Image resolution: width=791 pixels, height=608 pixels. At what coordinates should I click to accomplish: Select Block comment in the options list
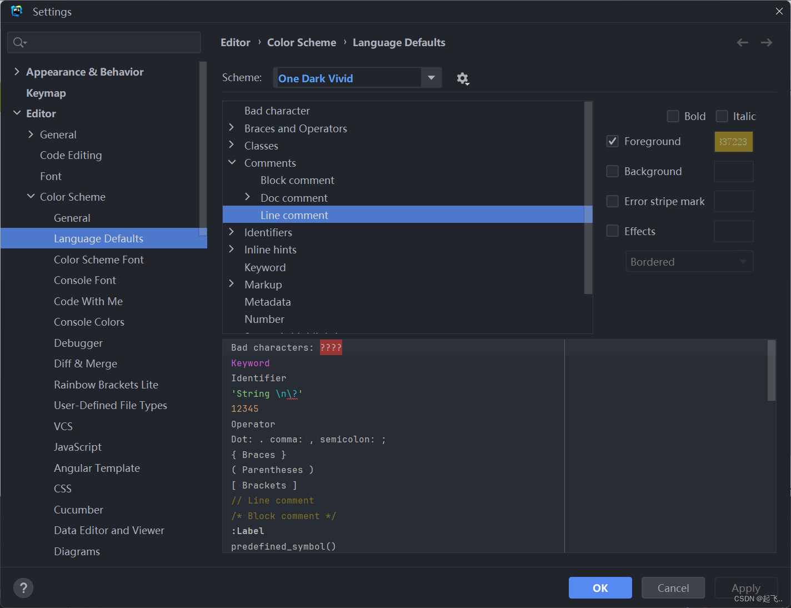(297, 180)
